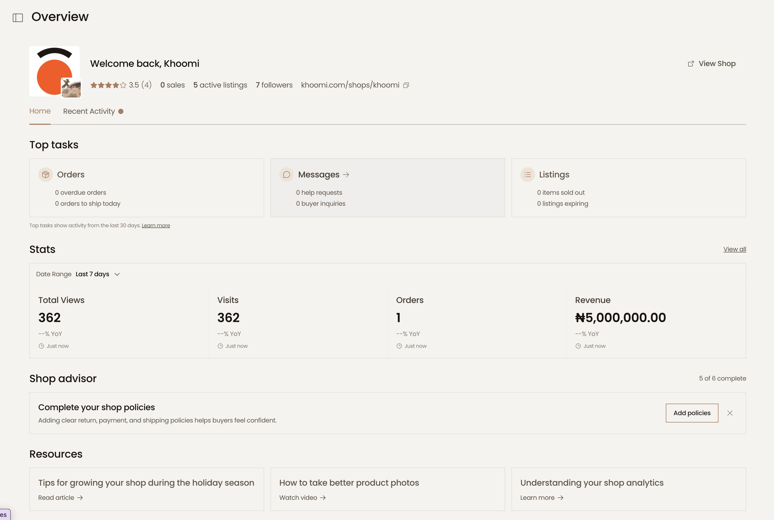774x520 pixels.
Task: Click the Messages arrow icon
Action: (346, 175)
